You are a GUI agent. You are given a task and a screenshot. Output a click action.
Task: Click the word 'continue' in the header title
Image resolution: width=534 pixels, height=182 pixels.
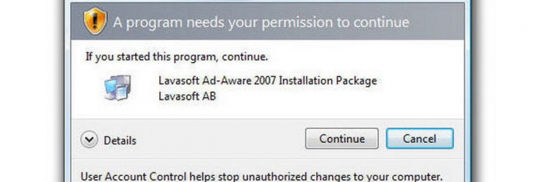click(381, 23)
